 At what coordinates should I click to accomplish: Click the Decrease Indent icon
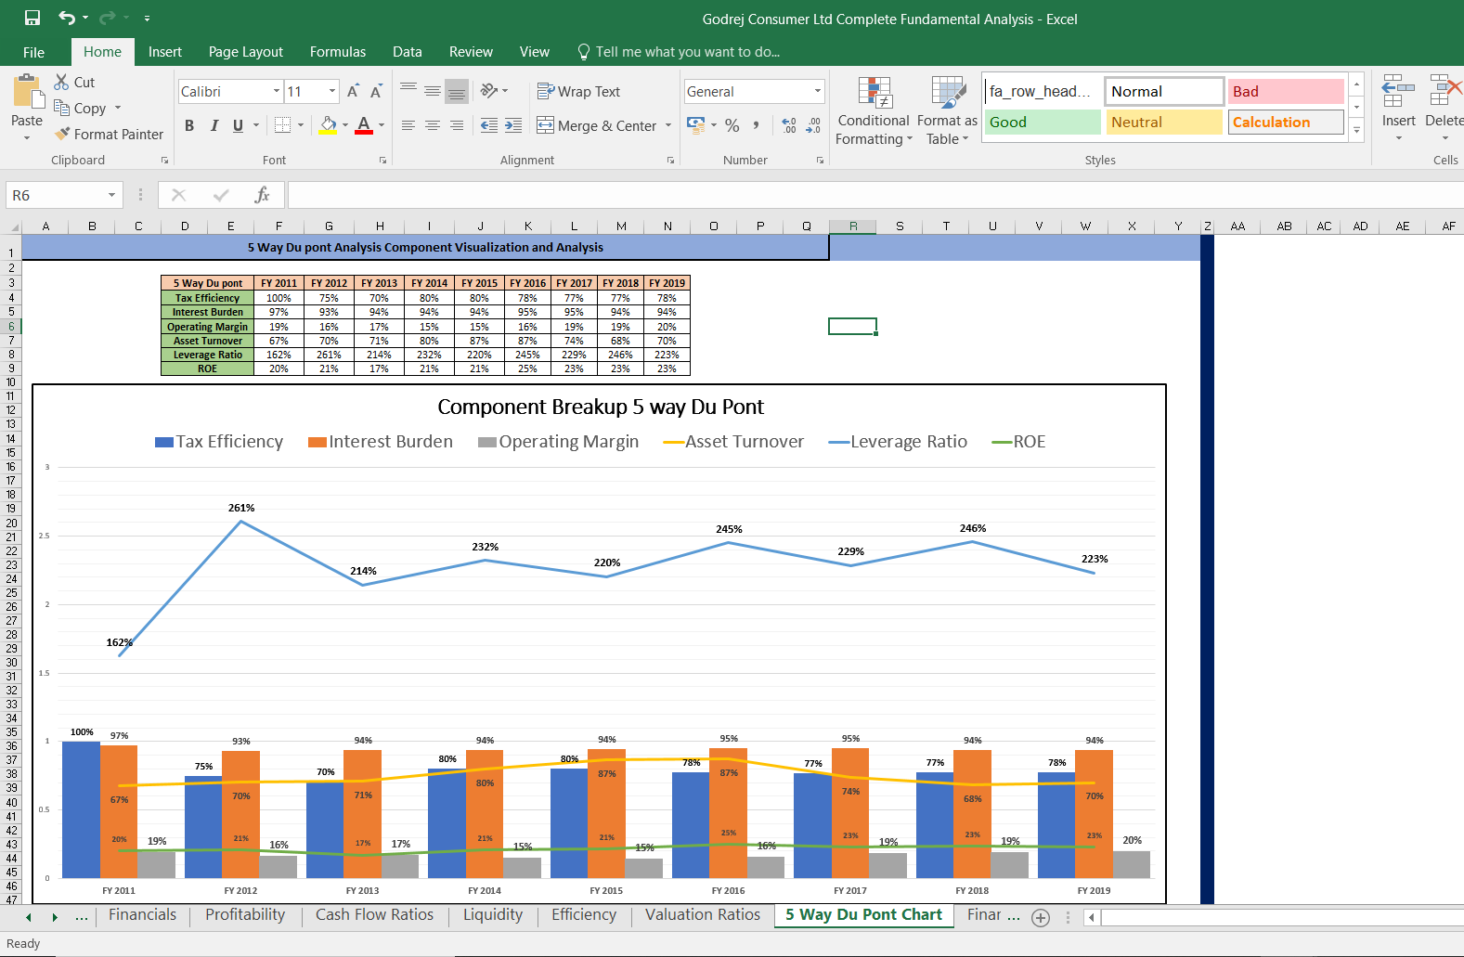point(489,125)
